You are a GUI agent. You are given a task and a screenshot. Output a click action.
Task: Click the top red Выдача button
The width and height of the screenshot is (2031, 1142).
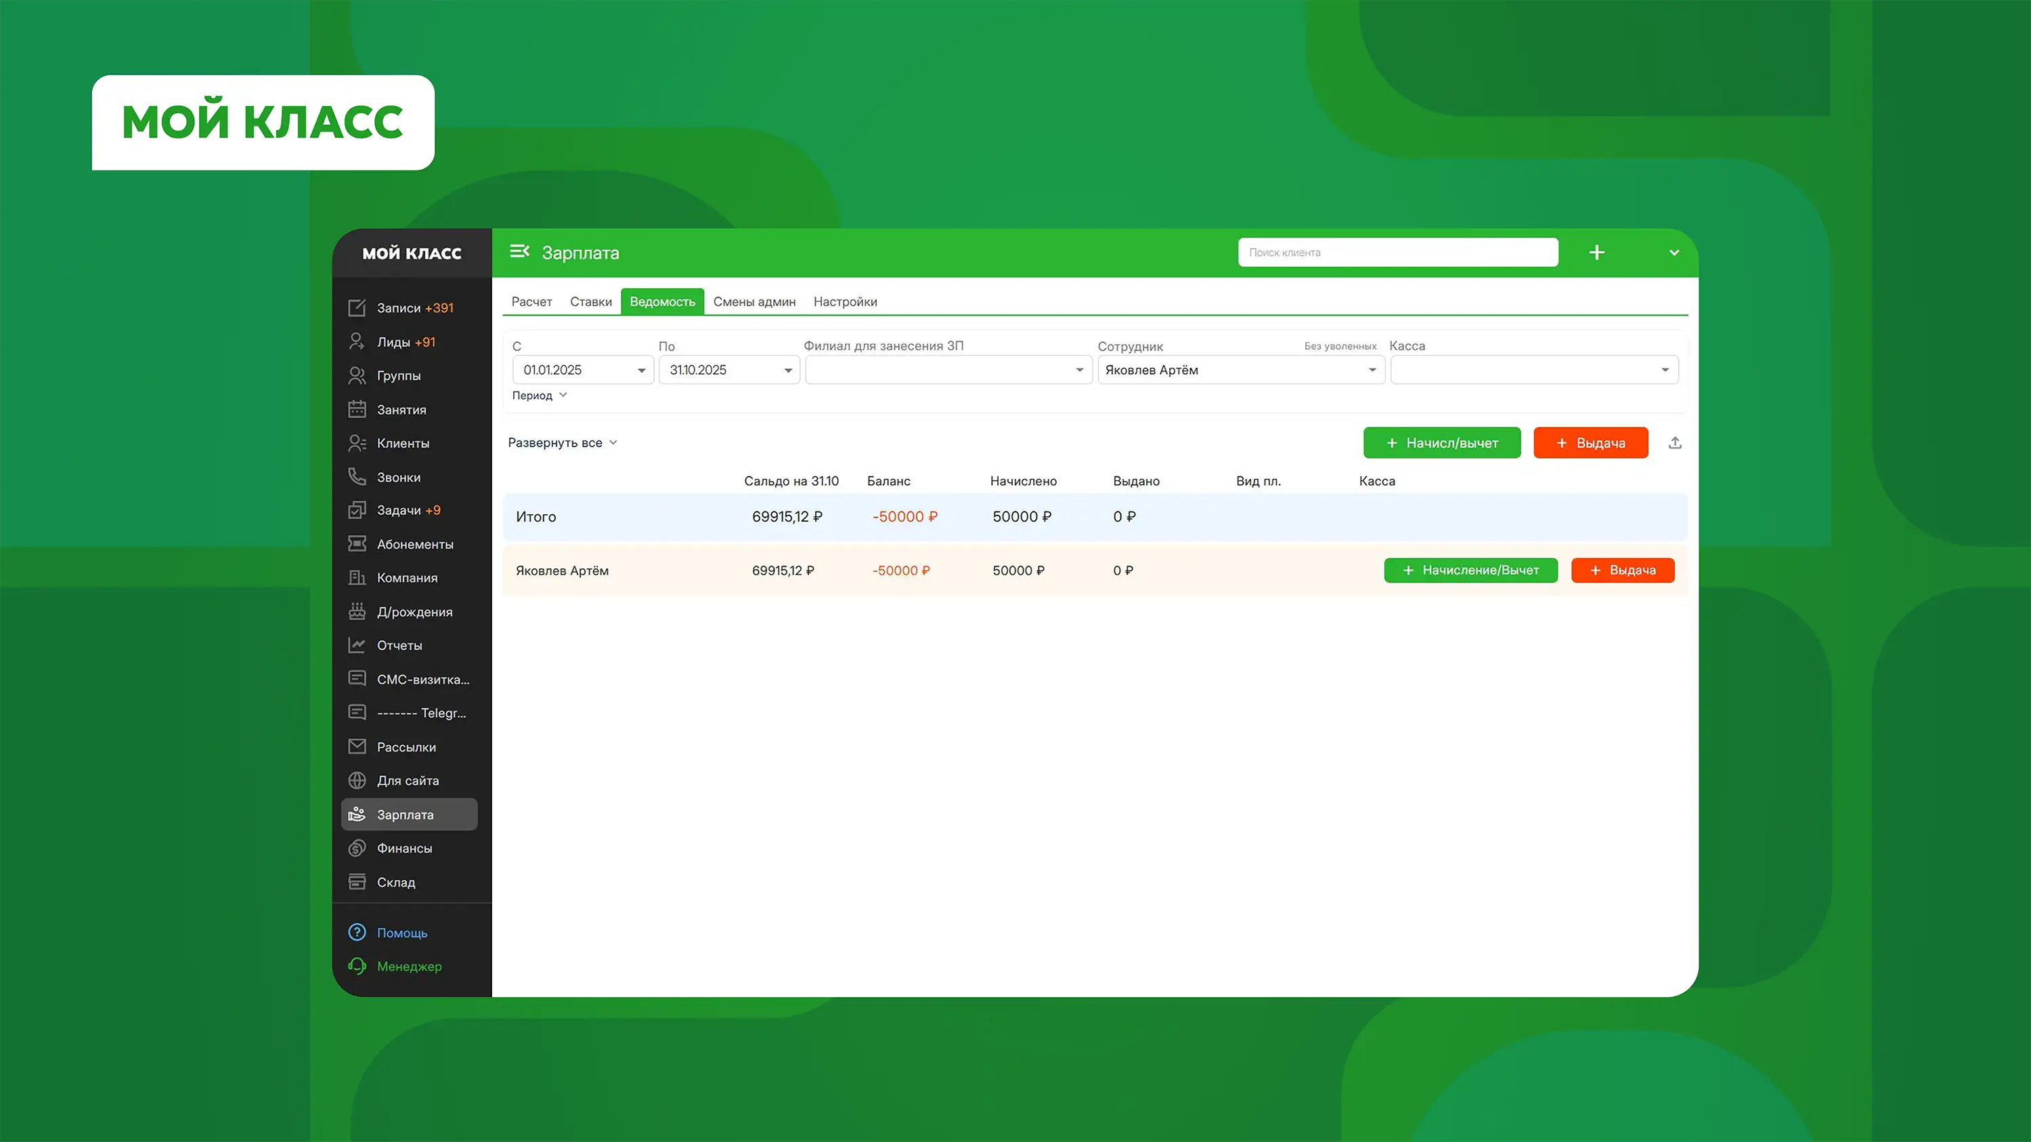pos(1590,443)
